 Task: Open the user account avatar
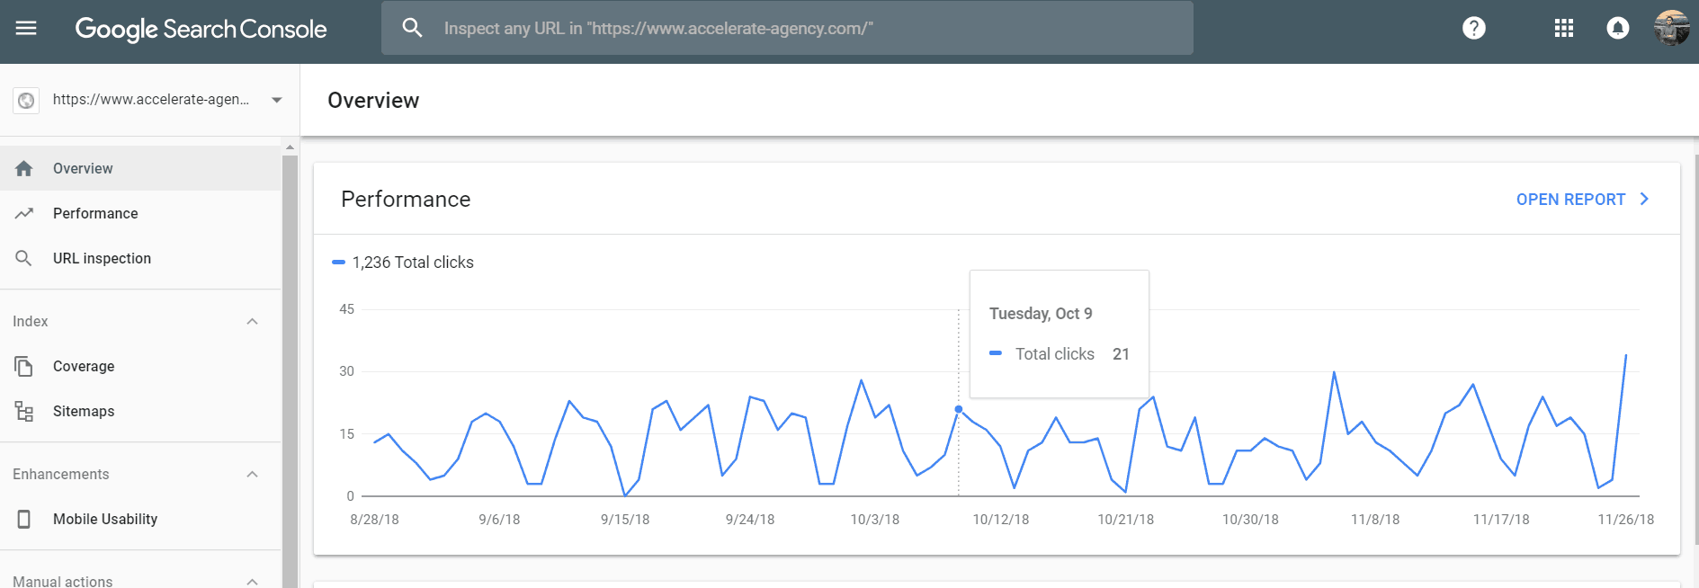pyautogui.click(x=1671, y=28)
